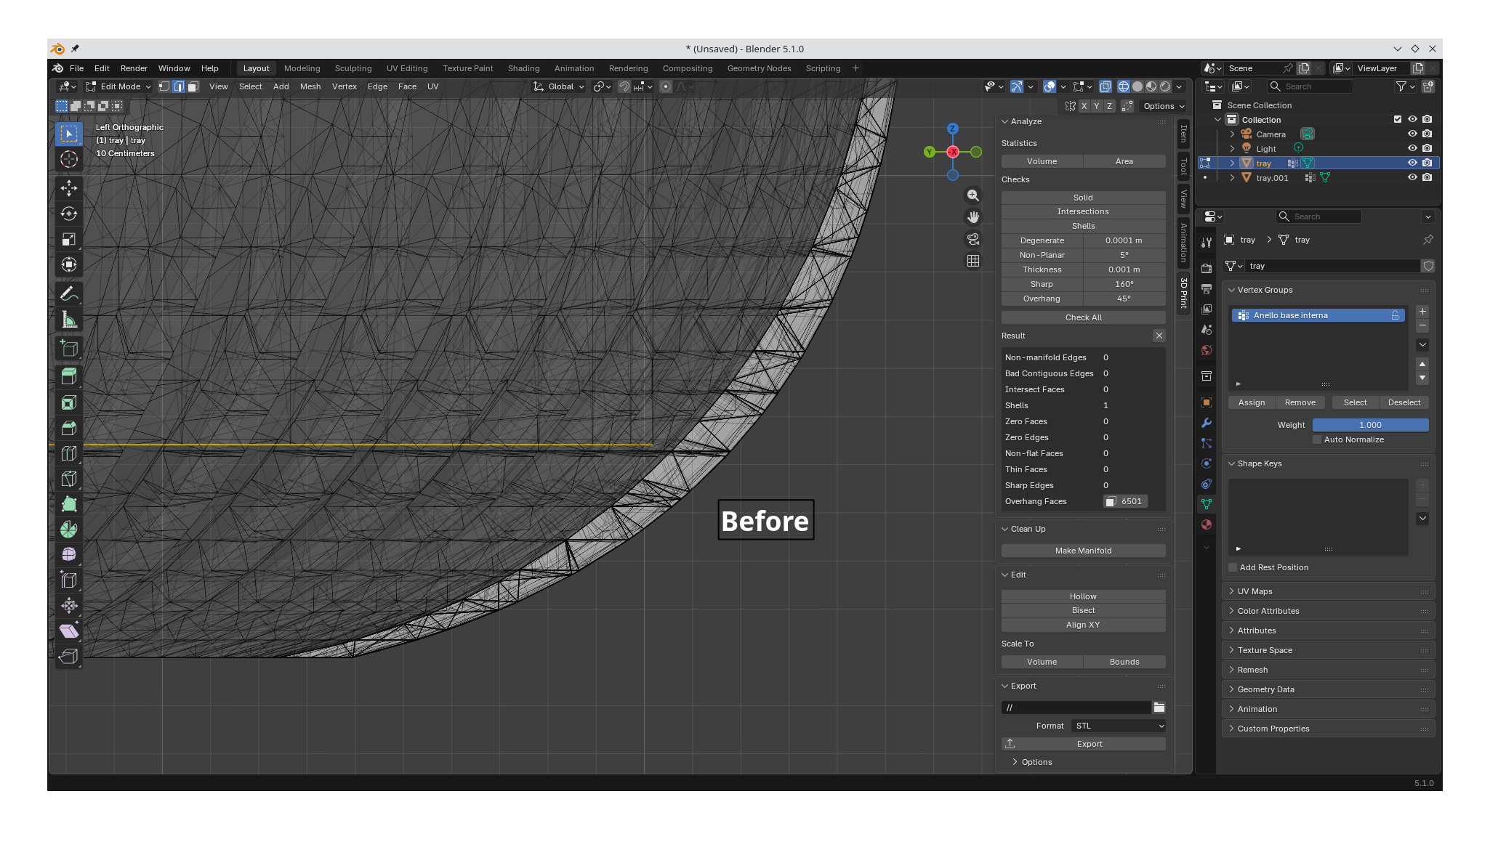Choose the Annotate pencil tool
Screen dimensions: 1490x847
pyautogui.click(x=69, y=294)
